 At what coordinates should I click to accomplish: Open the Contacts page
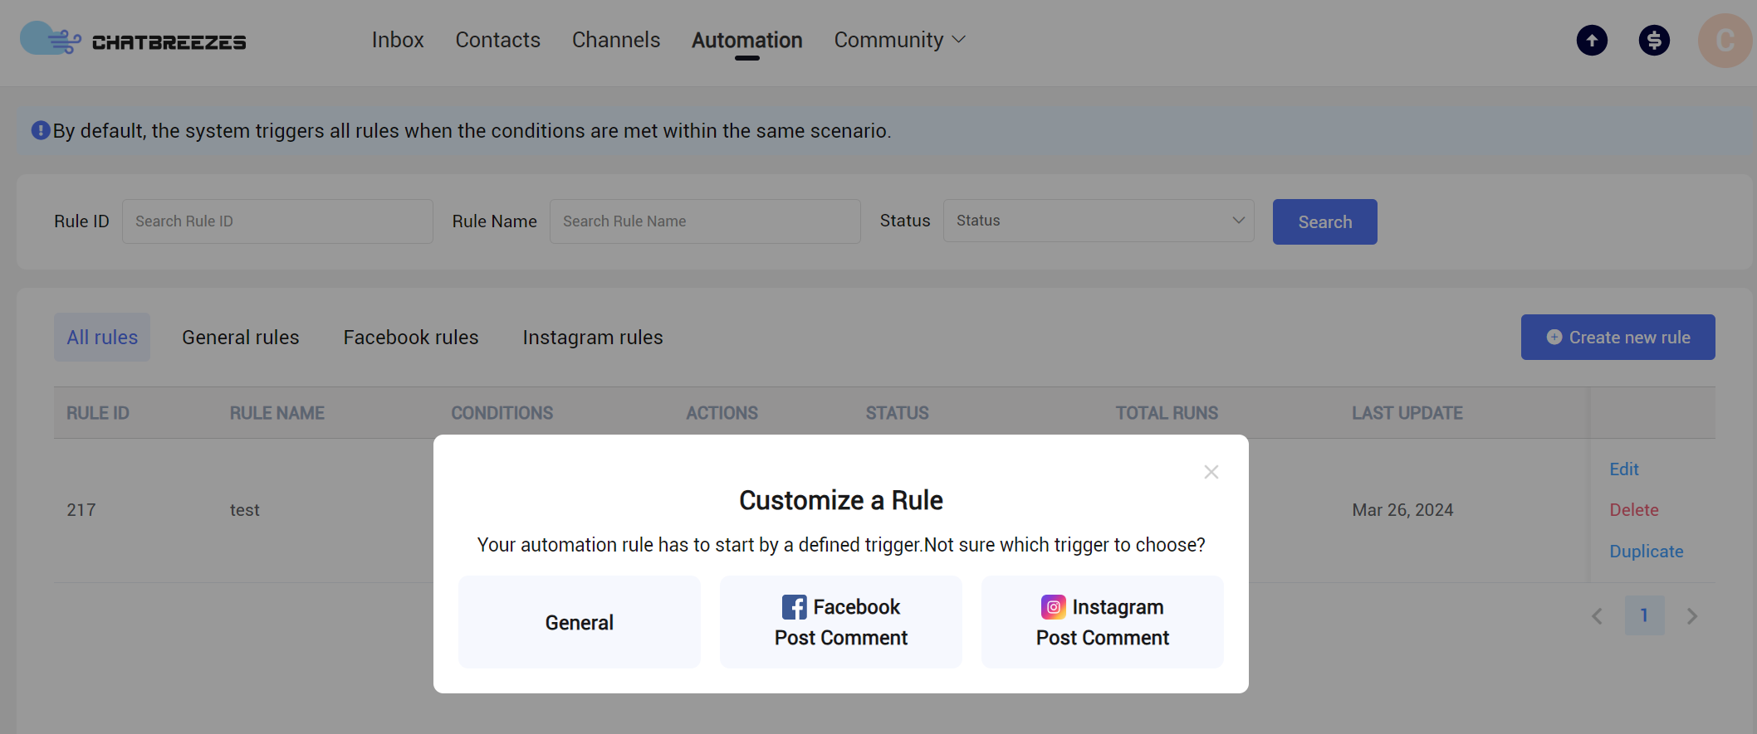[x=497, y=40]
